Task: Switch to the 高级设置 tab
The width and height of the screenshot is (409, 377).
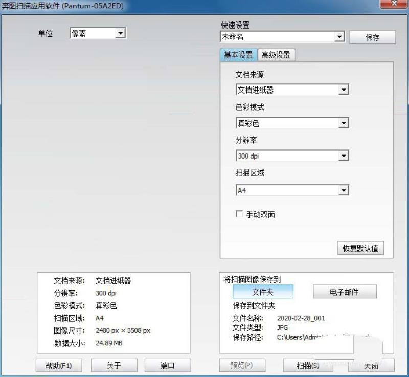Action: pyautogui.click(x=276, y=55)
